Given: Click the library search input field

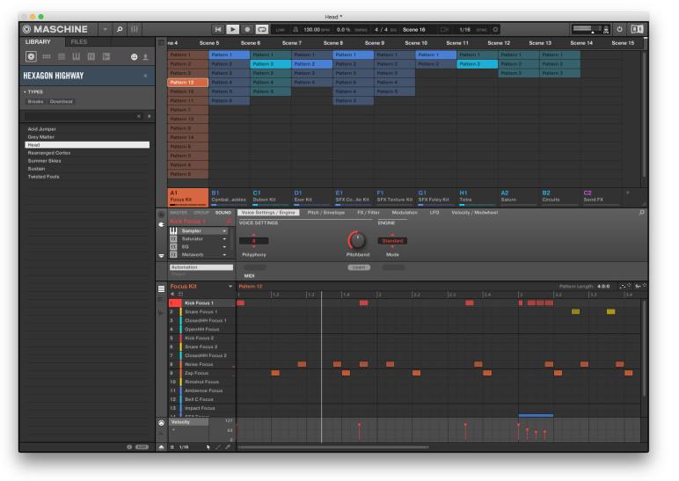Looking at the screenshot, I should pyautogui.click(x=80, y=116).
